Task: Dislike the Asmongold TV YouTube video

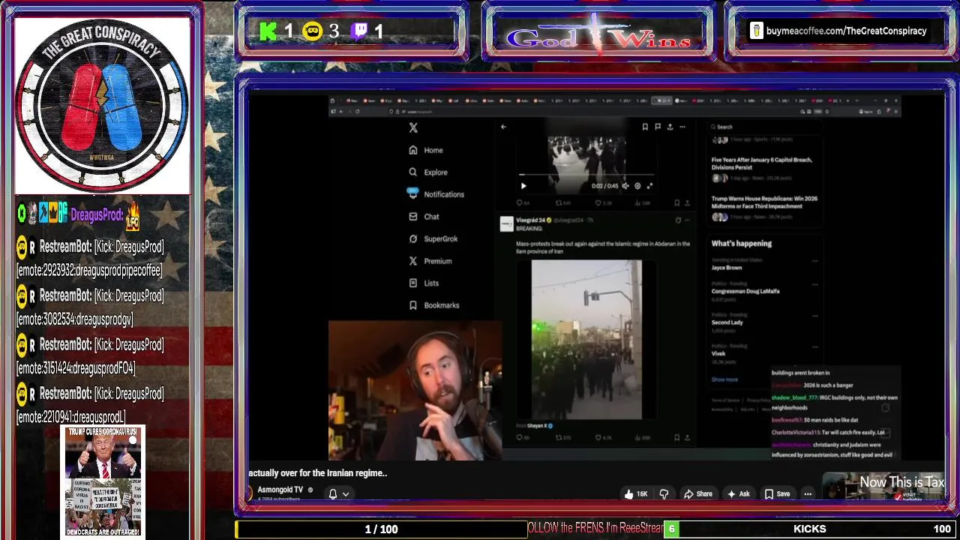Action: click(664, 494)
